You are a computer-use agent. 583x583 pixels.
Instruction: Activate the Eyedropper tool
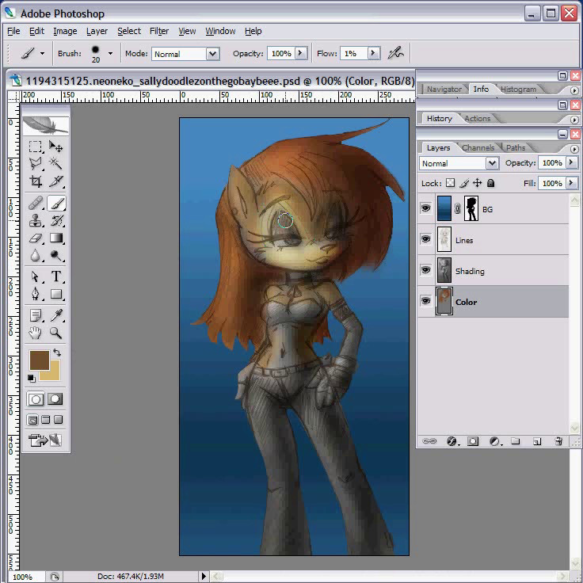[56, 315]
